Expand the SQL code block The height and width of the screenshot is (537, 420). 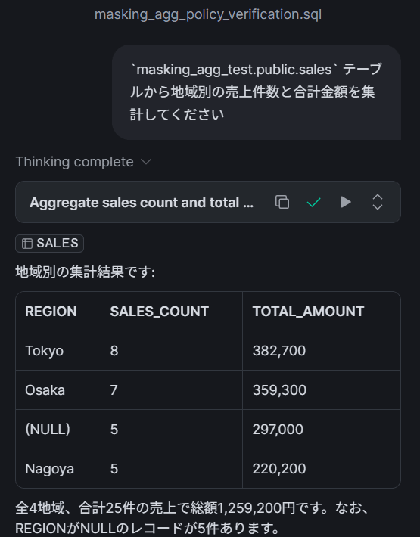pos(377,202)
